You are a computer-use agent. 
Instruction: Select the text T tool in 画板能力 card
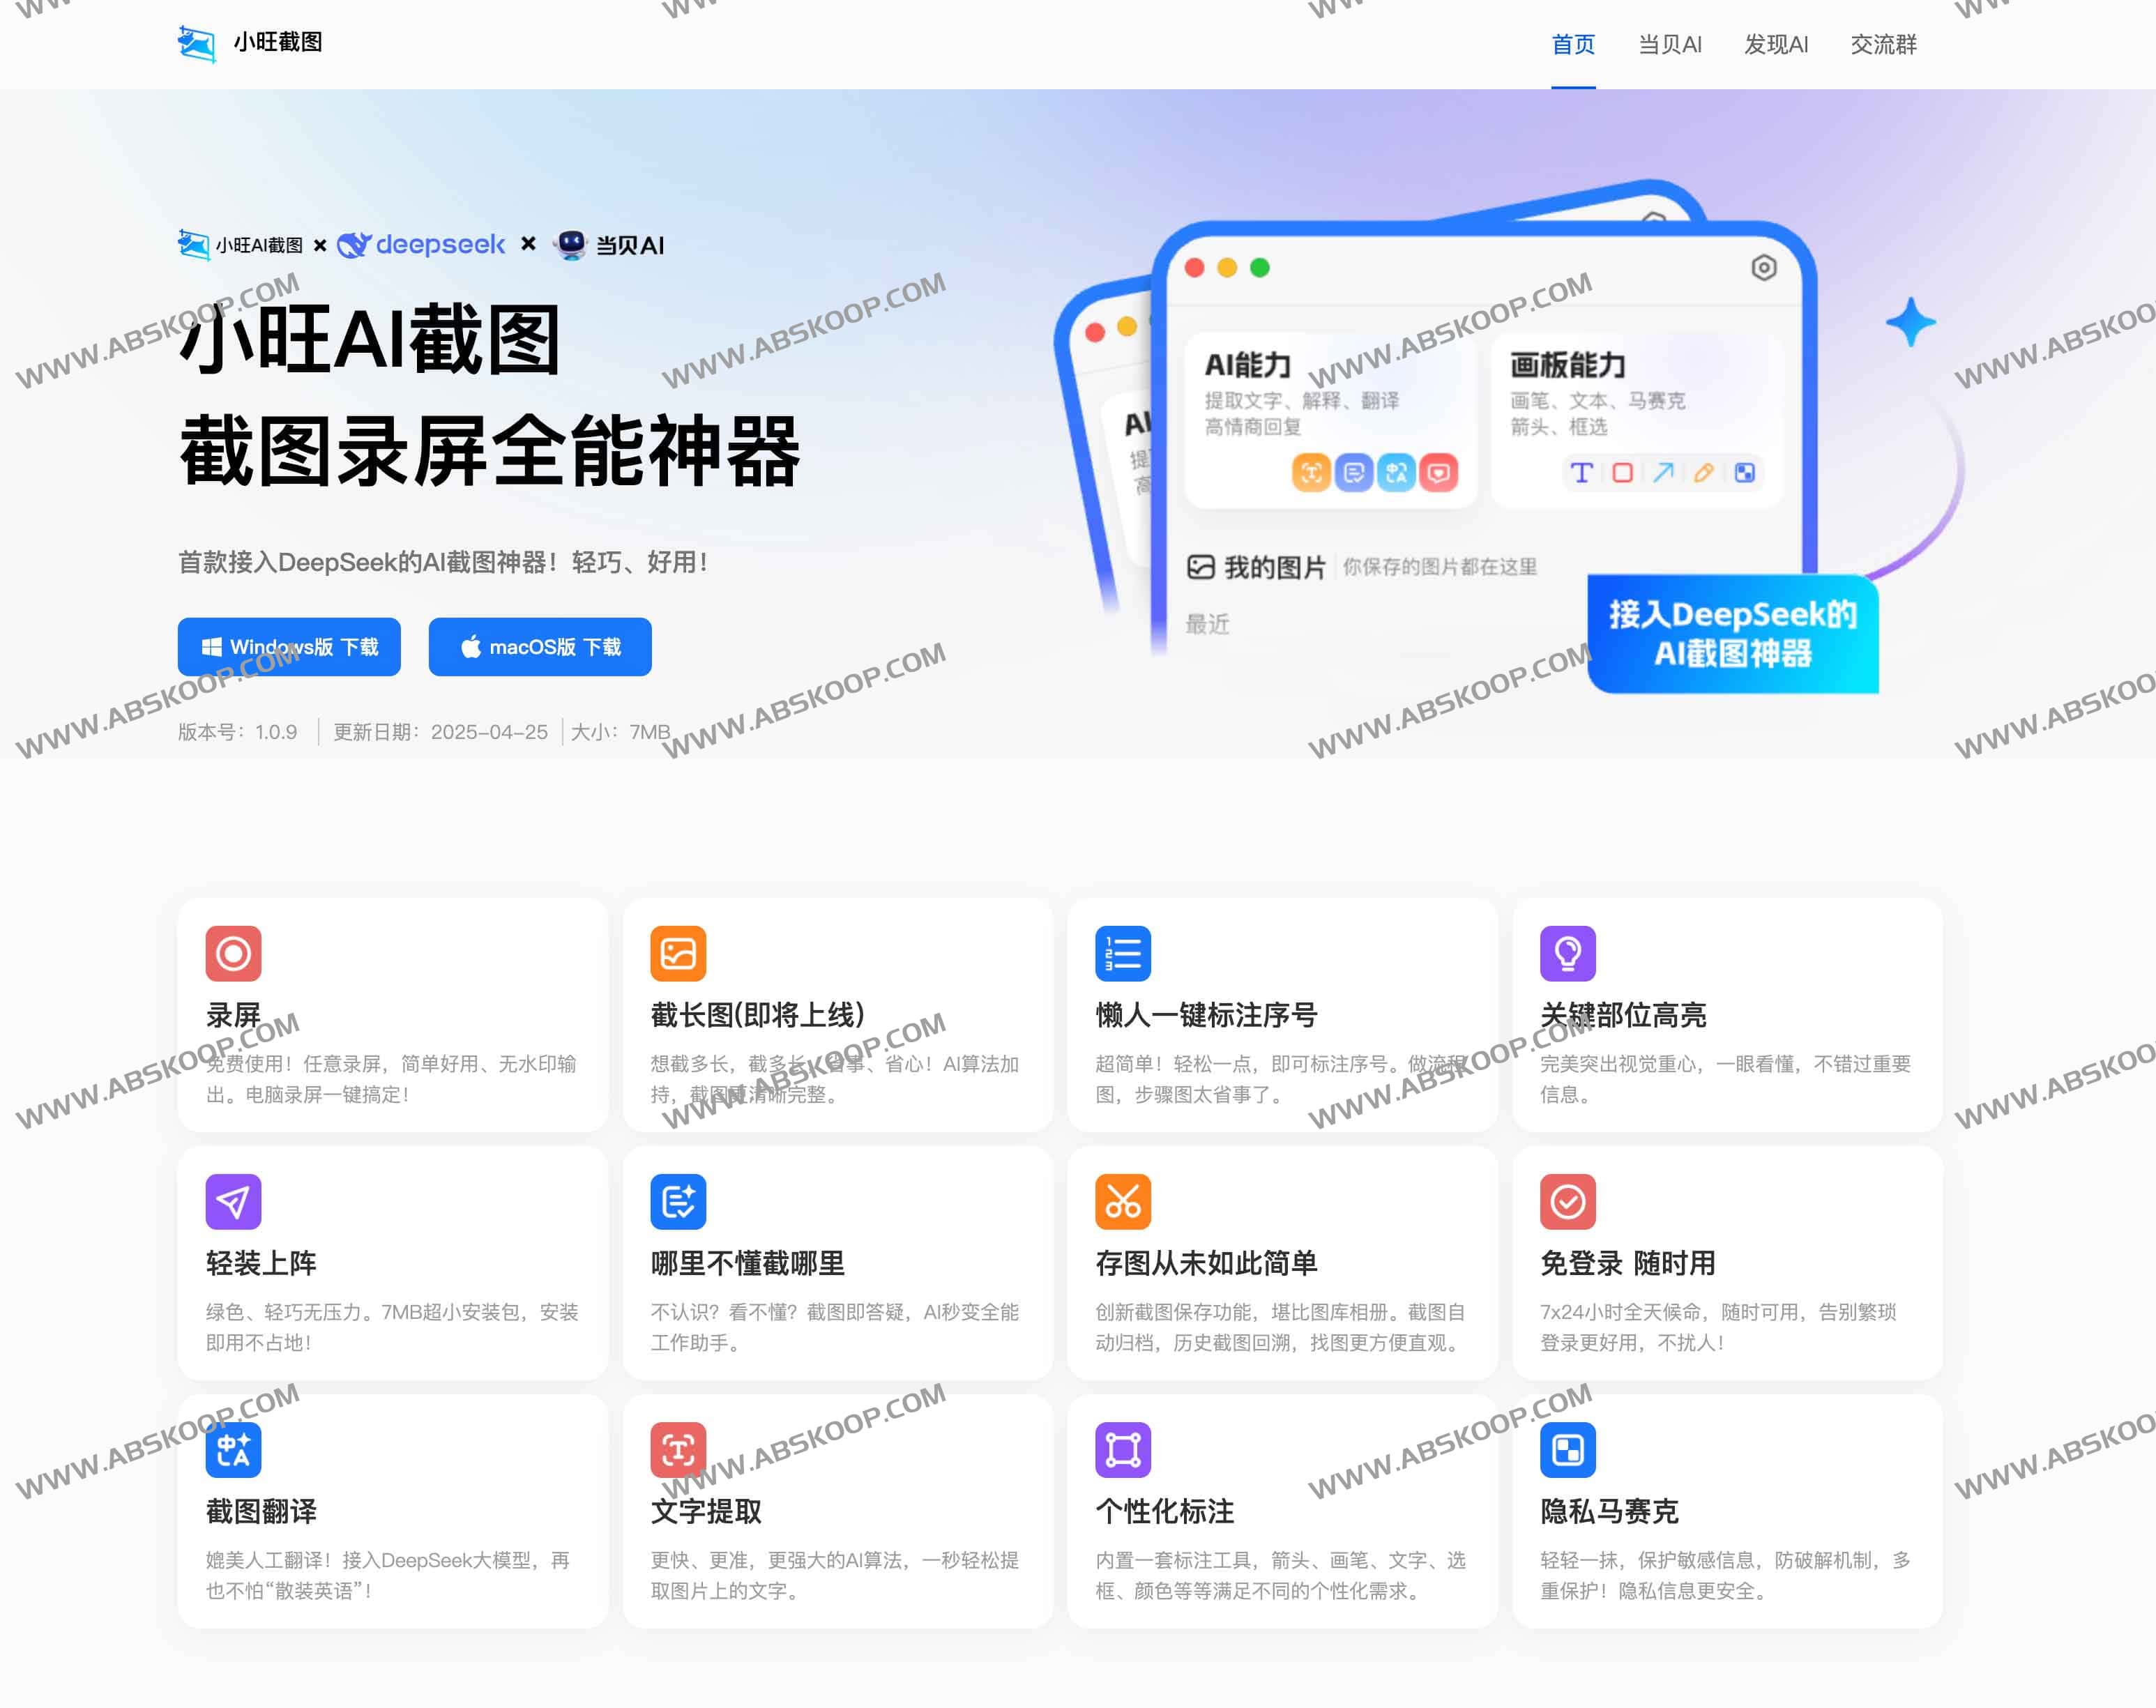[1581, 472]
